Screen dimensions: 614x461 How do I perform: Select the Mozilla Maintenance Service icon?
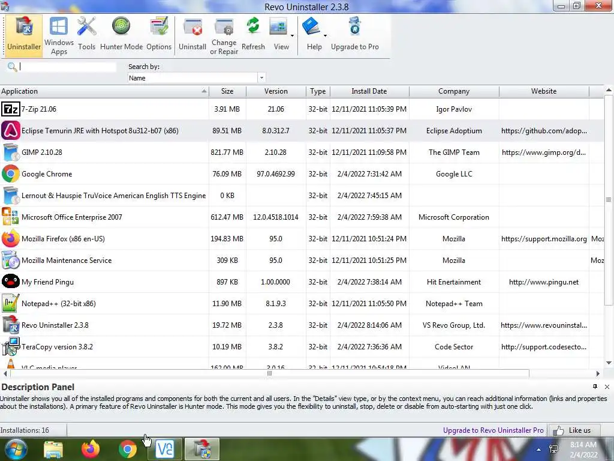coord(11,260)
